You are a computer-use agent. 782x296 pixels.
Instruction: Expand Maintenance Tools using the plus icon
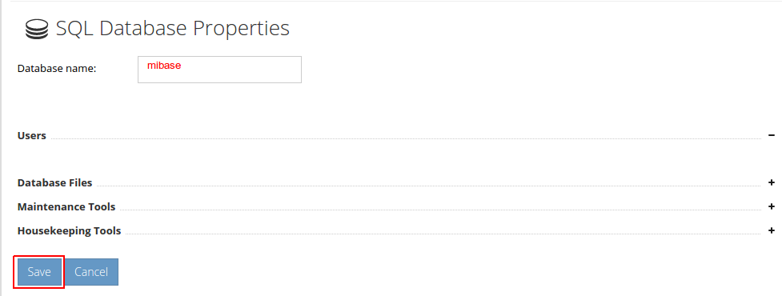[771, 206]
